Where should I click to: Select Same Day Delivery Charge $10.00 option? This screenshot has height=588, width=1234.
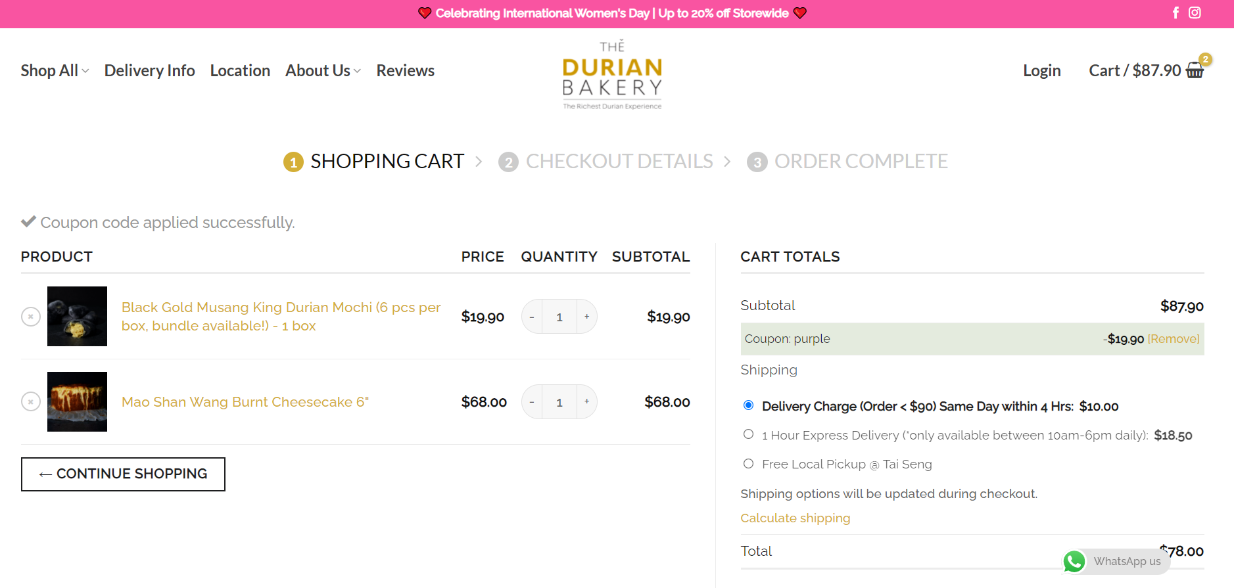(748, 405)
